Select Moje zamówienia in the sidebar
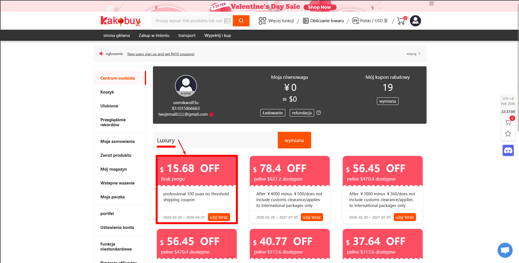Image resolution: width=519 pixels, height=263 pixels. pos(117,141)
